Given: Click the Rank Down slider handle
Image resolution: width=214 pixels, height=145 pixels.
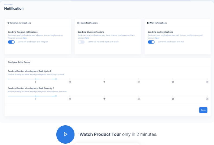Looking at the screenshot, I should coord(56,96).
